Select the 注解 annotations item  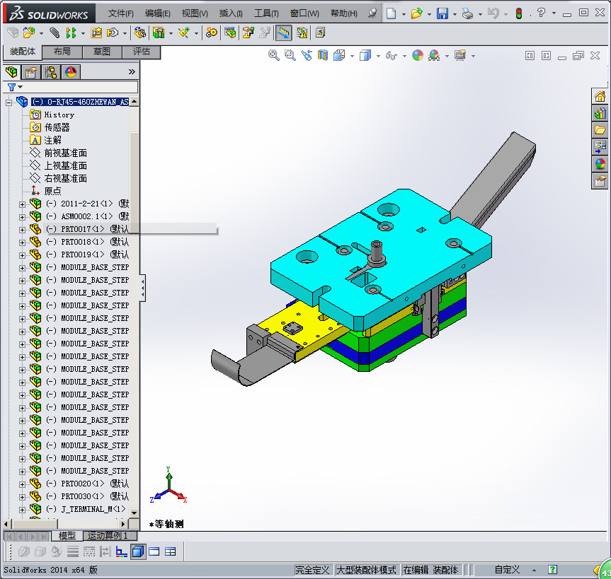[52, 140]
